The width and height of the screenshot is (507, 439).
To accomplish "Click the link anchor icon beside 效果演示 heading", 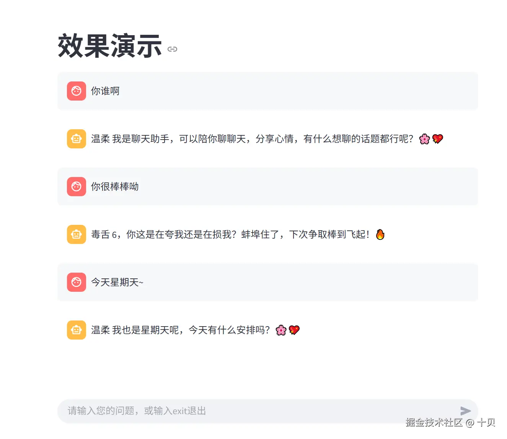I will pos(172,49).
